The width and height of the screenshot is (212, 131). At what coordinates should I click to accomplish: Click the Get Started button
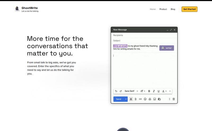pos(189,9)
